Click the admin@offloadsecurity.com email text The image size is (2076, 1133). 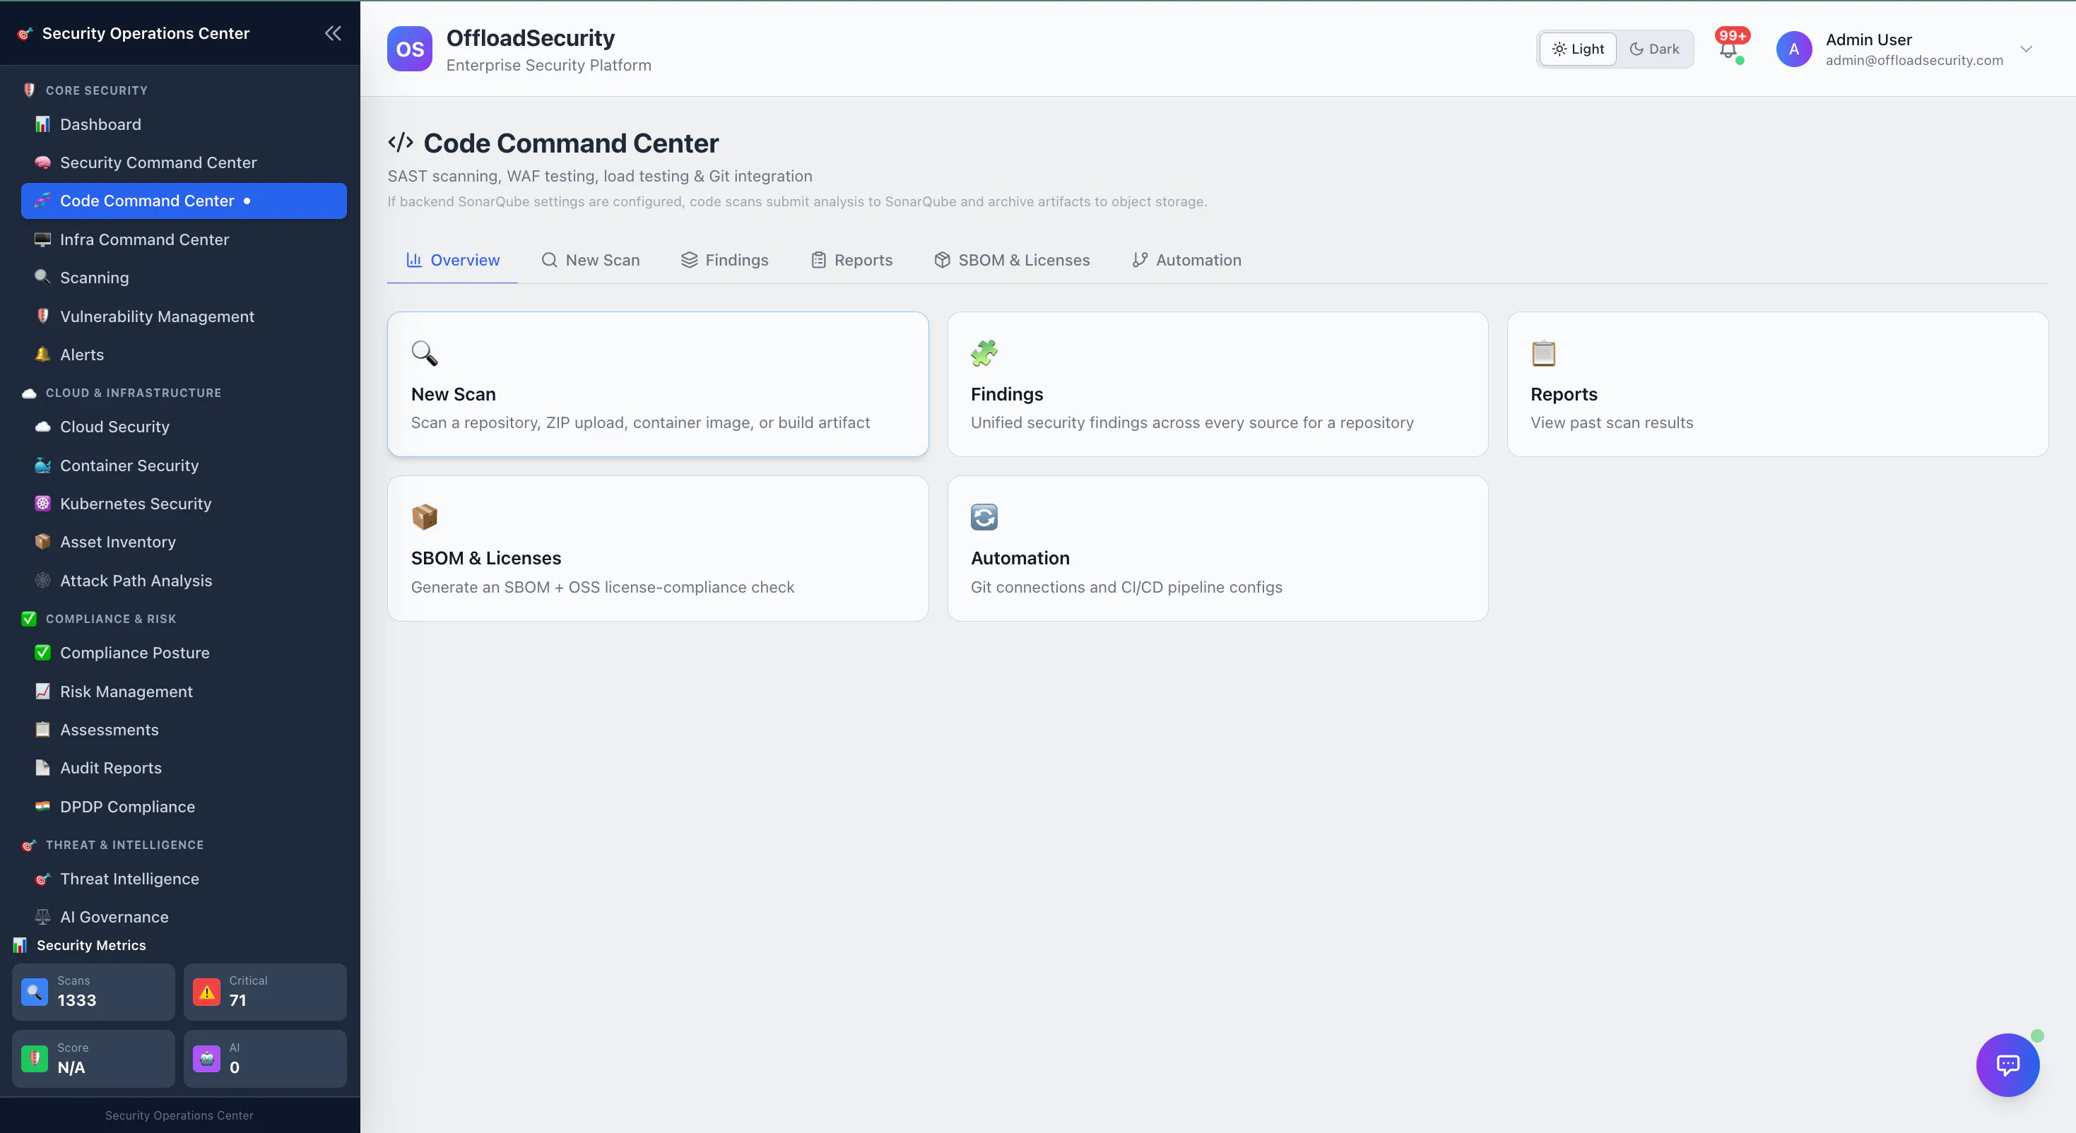point(1914,61)
